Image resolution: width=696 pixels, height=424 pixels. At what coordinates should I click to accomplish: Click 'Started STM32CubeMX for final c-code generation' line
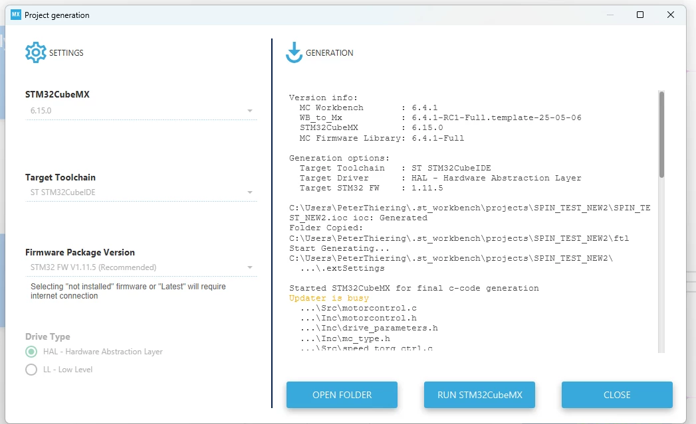coord(413,289)
